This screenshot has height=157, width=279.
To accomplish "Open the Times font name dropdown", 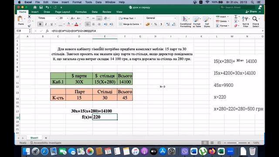I will pos(56,18).
